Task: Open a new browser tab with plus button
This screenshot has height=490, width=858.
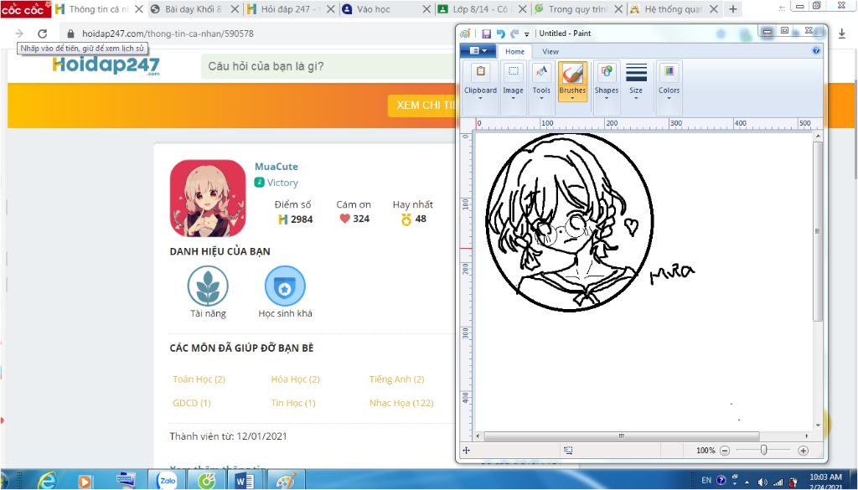Action: 733,9
